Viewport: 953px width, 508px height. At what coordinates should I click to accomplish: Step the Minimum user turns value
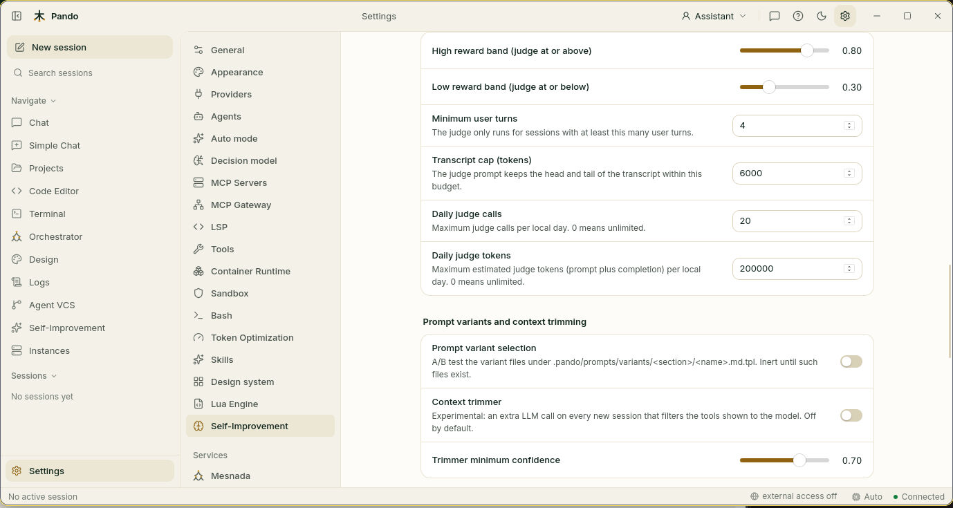[849, 126]
